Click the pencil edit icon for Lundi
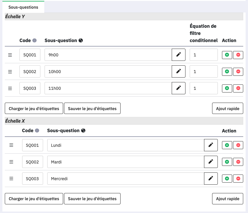This screenshot has width=248, height=213. [x=211, y=145]
